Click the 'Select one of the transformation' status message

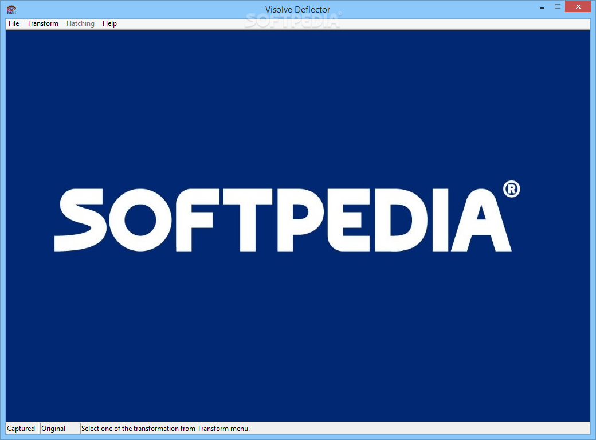[x=166, y=429]
